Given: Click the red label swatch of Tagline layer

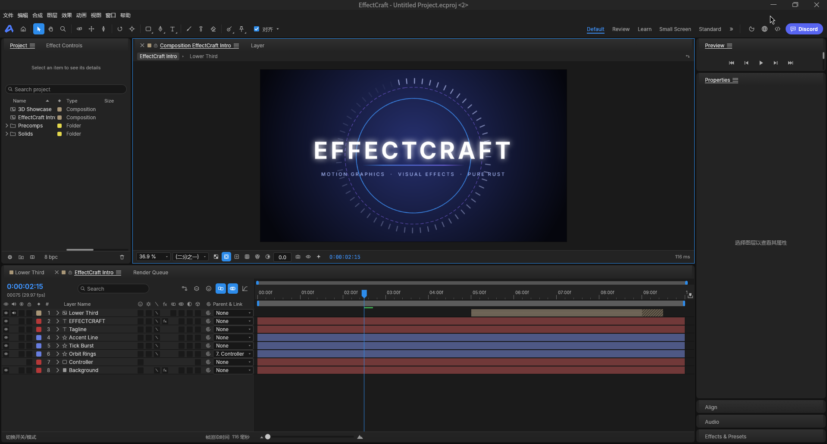Looking at the screenshot, I should [x=39, y=329].
